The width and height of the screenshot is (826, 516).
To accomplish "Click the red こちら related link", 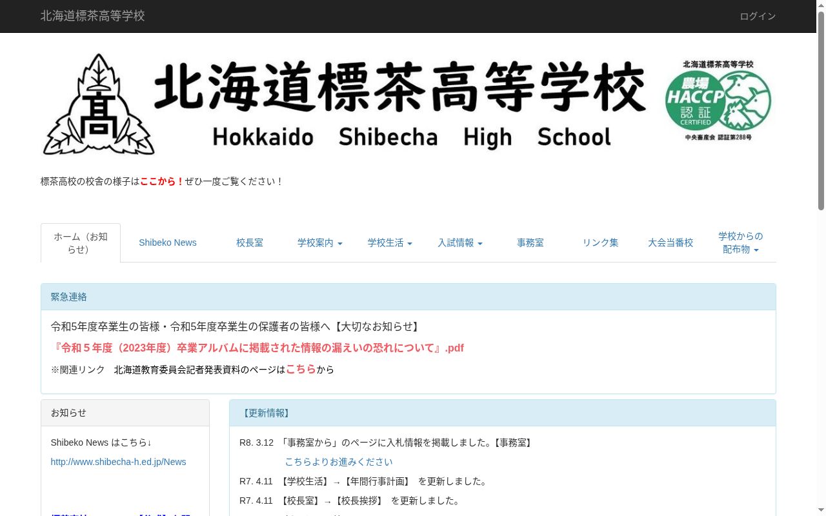I will 301,369.
